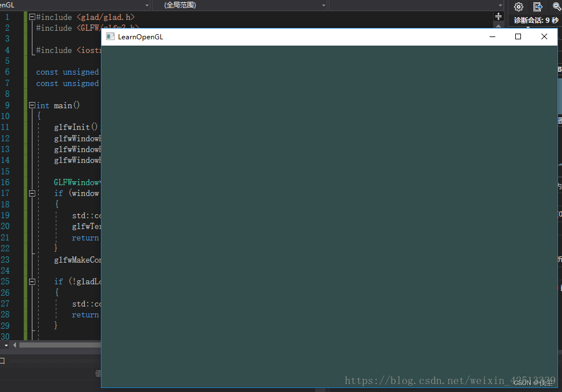Click the #include <iostr text on line 4

68,50
